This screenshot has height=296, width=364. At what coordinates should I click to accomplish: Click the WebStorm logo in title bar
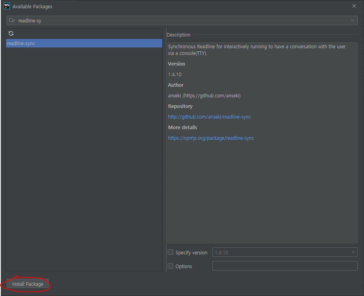(7, 6)
